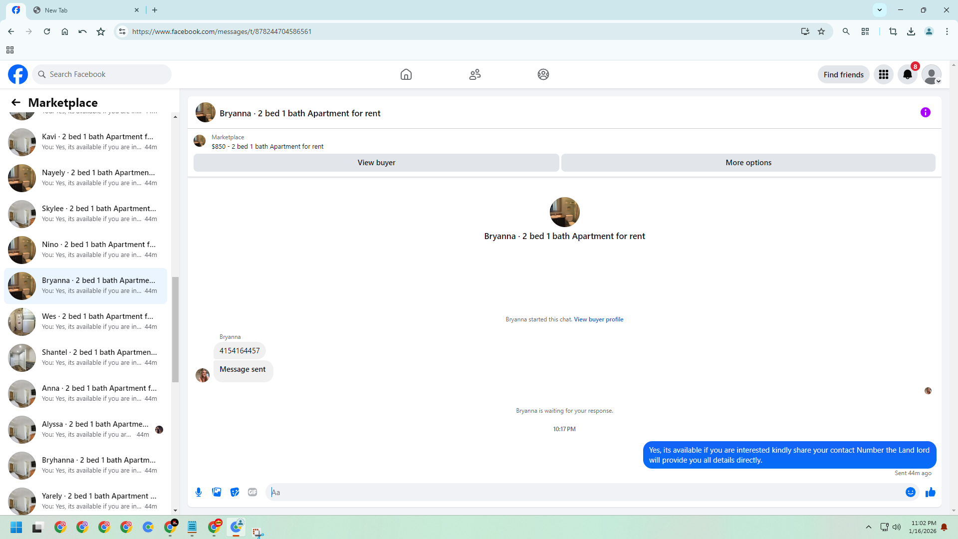Open the View buyer profile link
Image resolution: width=958 pixels, height=539 pixels.
(x=598, y=319)
